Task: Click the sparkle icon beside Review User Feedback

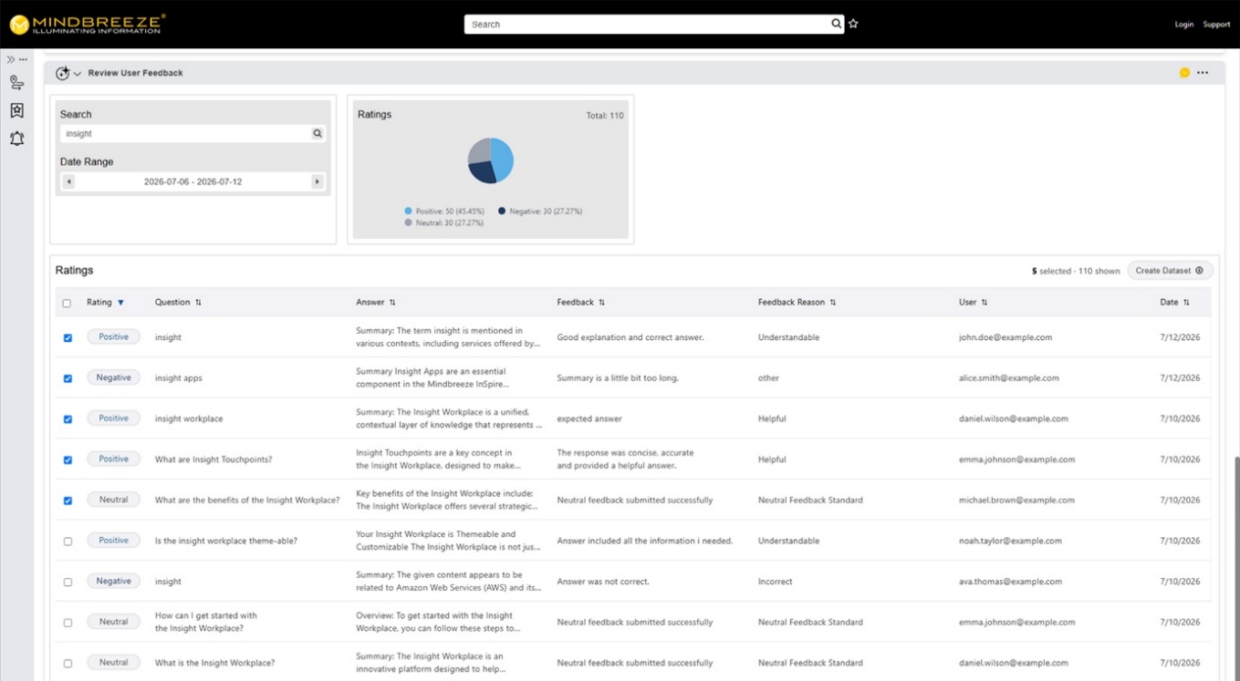Action: click(62, 73)
